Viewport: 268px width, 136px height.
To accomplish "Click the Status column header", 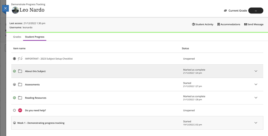I will 185,48.
